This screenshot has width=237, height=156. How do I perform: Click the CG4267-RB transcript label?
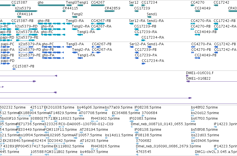101,21
